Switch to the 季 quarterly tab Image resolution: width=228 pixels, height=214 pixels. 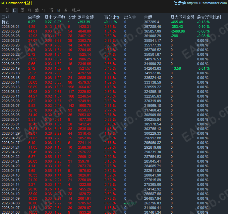[x=37, y=10]
